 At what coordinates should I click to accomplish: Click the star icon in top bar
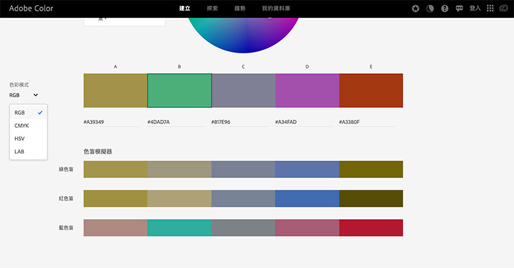click(416, 9)
